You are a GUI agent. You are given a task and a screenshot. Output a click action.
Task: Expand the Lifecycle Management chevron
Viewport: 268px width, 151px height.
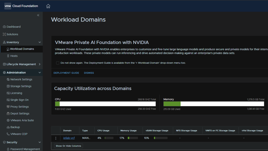(x=40, y=64)
